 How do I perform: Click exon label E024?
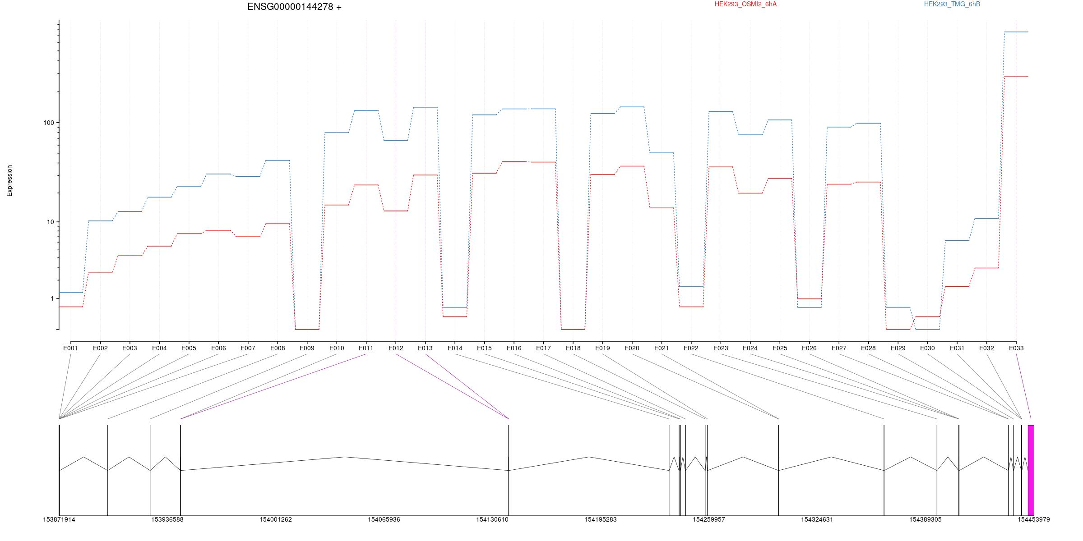point(750,348)
